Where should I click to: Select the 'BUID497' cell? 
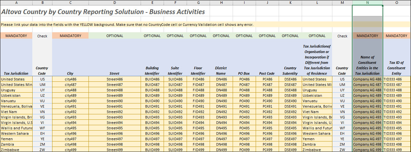click(x=152, y=139)
